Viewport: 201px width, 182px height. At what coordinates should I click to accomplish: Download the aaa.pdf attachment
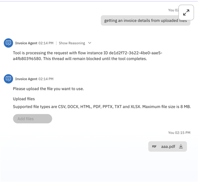pos(181,146)
